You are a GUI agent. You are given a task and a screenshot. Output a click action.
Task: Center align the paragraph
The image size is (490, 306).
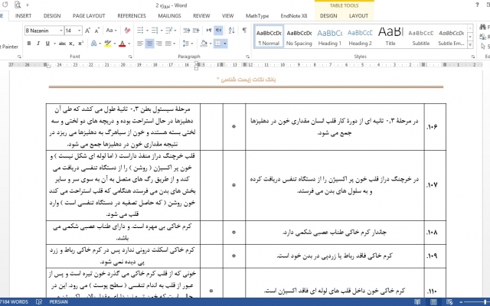pos(149,44)
